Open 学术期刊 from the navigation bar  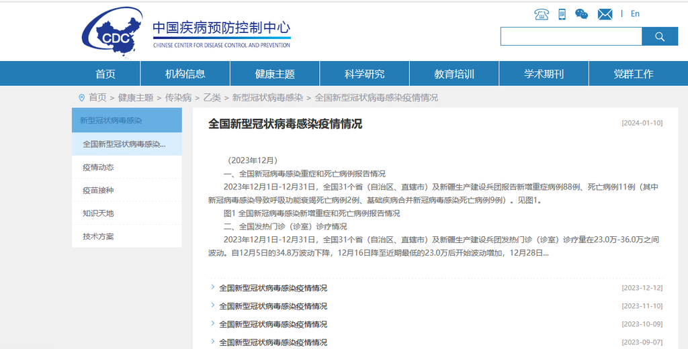coord(544,74)
